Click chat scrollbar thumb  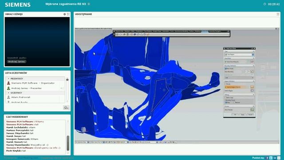[68, 143]
